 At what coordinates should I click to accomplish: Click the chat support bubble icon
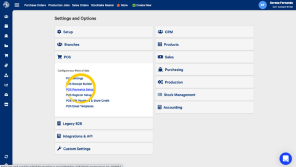tap(286, 158)
